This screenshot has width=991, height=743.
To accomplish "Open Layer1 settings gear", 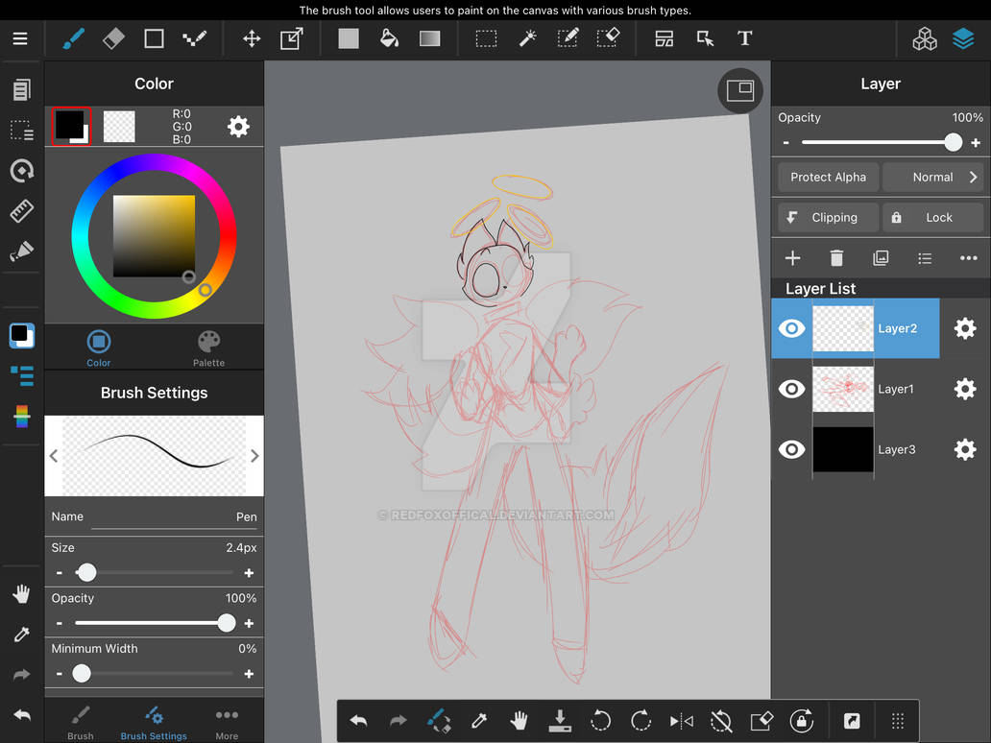I will tap(964, 389).
